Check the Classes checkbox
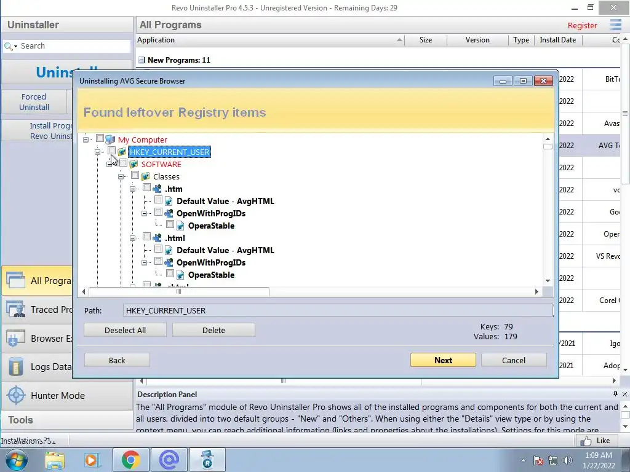 click(135, 175)
